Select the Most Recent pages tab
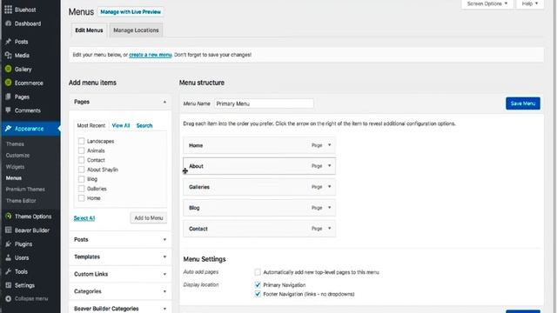The height and width of the screenshot is (313, 557). click(91, 125)
